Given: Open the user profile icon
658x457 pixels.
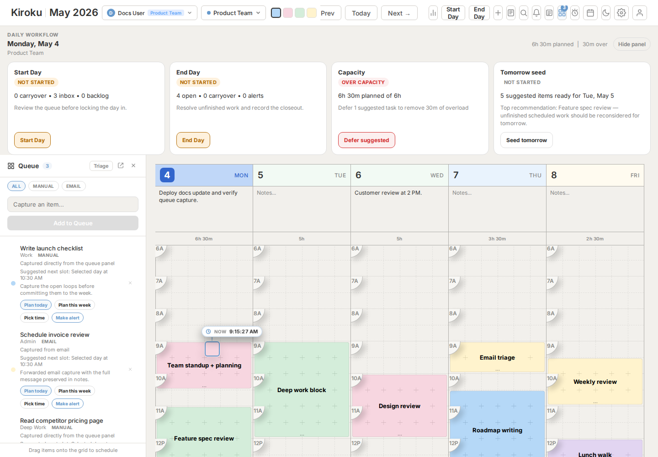Looking at the screenshot, I should 640,13.
